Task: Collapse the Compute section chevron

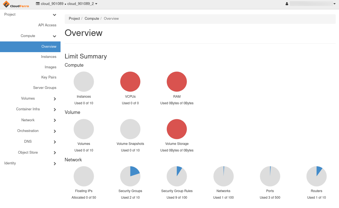Action: [x=54, y=36]
